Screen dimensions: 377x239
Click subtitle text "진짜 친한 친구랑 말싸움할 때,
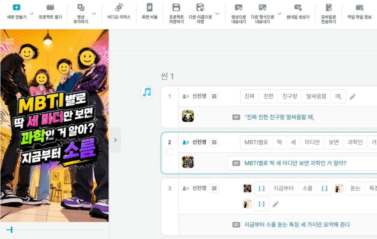tap(279, 117)
